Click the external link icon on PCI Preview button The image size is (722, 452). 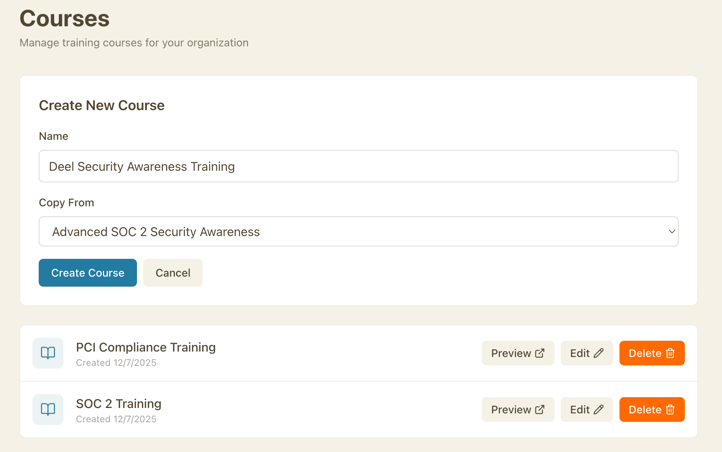(540, 352)
